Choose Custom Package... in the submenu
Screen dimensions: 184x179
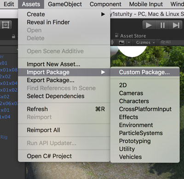(145, 72)
